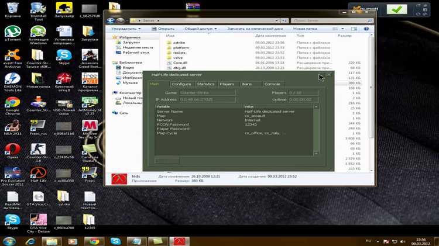The width and height of the screenshot is (439, 246).
Task: Click the Новая папка toolbar button
Action: 305,29
